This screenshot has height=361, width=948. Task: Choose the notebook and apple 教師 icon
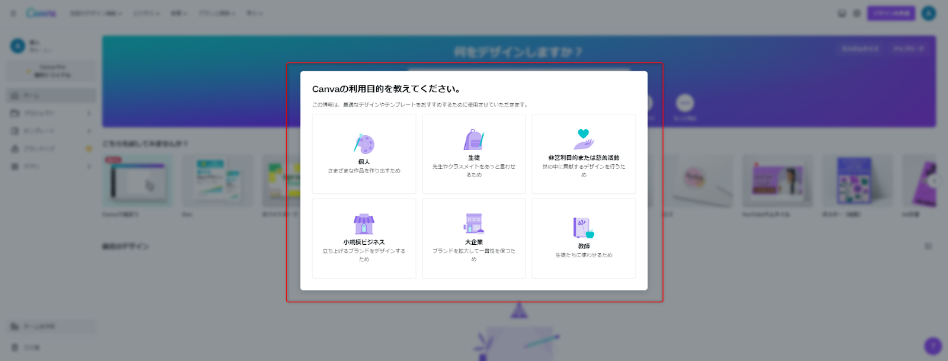point(584,228)
